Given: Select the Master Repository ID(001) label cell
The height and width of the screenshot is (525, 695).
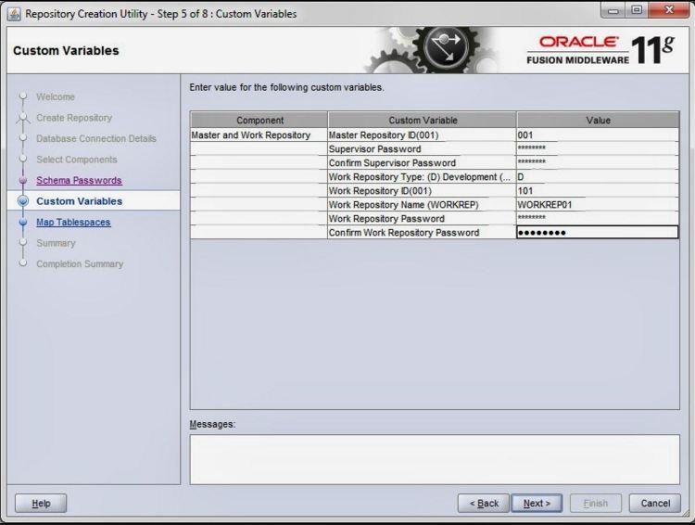Looking at the screenshot, I should [x=422, y=134].
